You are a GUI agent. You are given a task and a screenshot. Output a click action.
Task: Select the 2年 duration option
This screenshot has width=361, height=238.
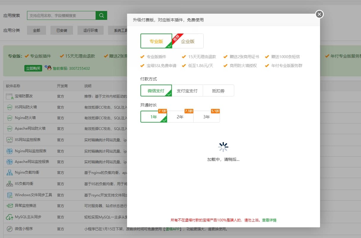click(x=180, y=117)
